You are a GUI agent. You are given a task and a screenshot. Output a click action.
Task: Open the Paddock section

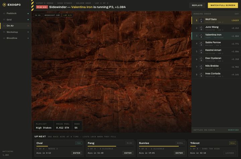tap(16, 13)
